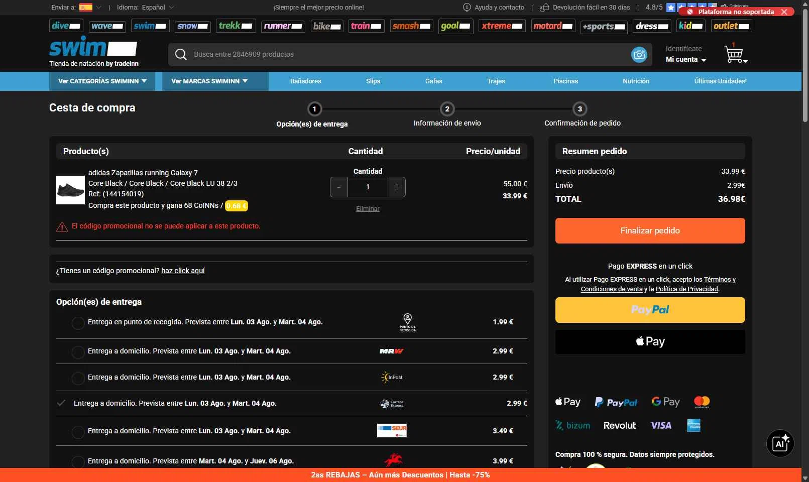The image size is (809, 482).
Task: Open the dress store logo
Action: point(652,26)
